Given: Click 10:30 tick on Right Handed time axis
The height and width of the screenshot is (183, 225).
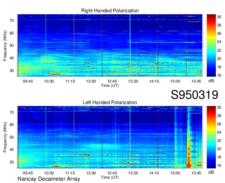Looking at the screenshot, I should [49, 81].
